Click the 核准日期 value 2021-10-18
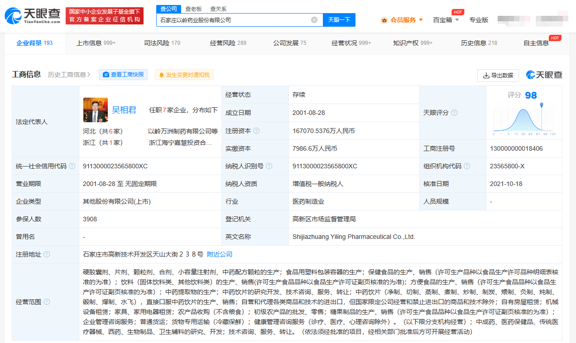Viewport: 576px width, 343px height. point(506,184)
